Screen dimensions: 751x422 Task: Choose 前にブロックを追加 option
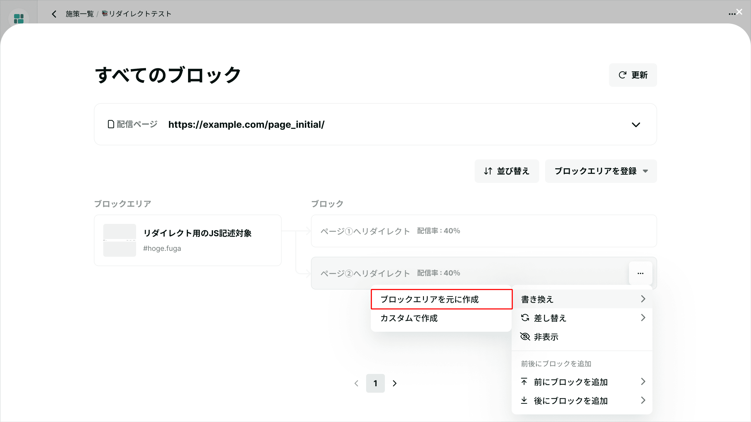click(x=570, y=382)
